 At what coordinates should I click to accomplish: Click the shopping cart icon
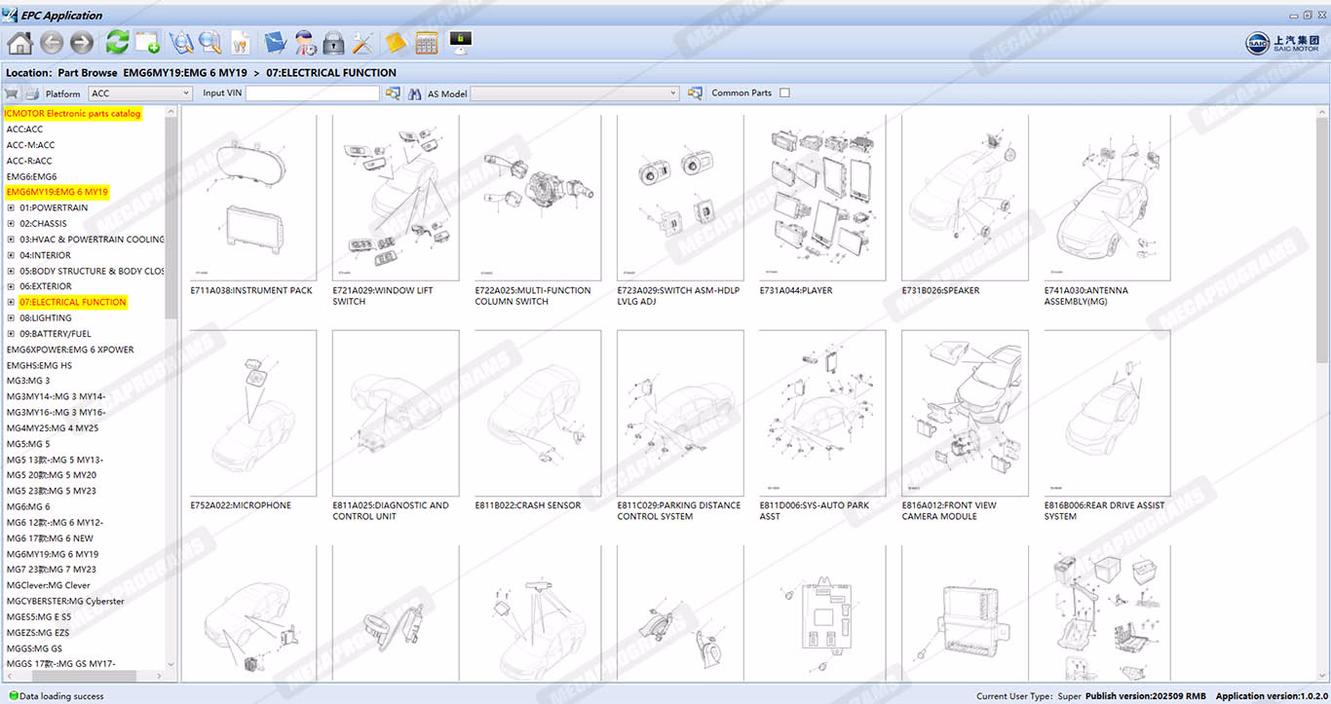click(x=12, y=93)
